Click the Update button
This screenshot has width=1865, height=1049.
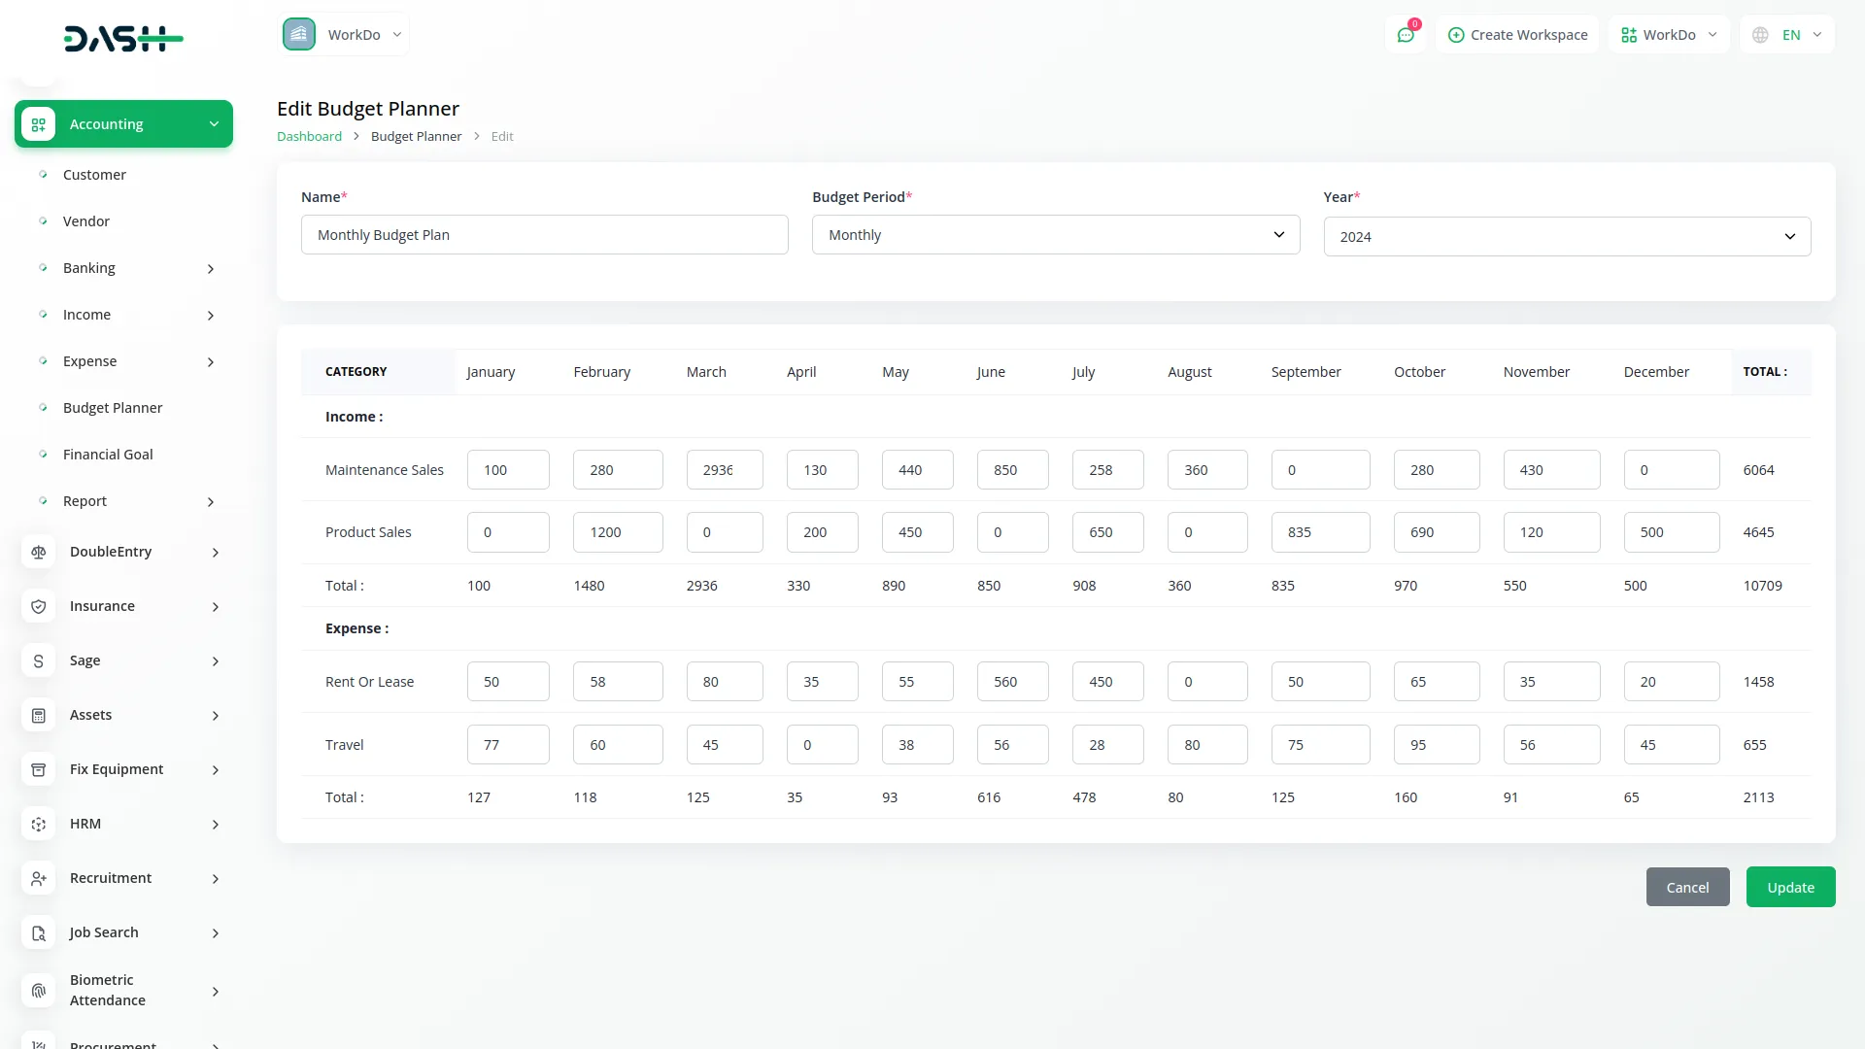pos(1790,887)
